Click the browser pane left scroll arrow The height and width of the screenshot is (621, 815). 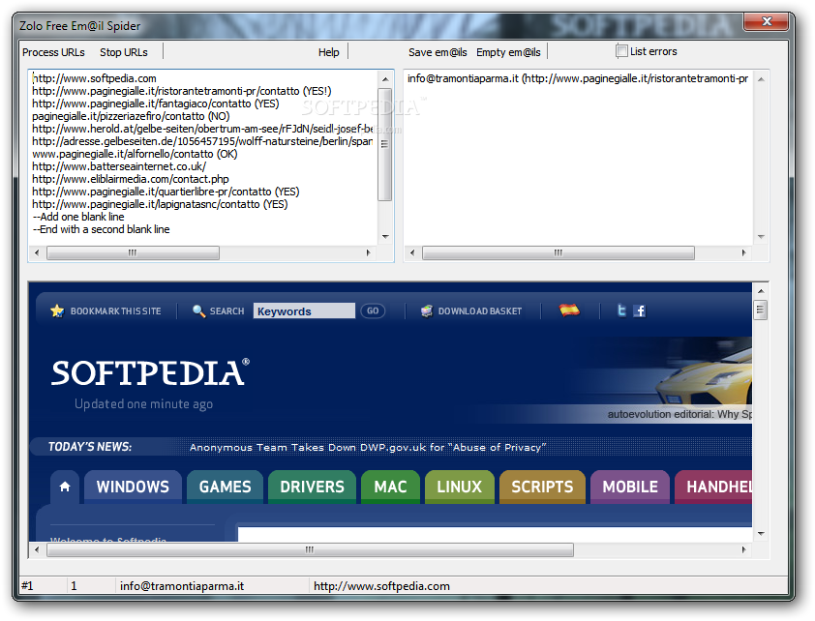pos(37,549)
